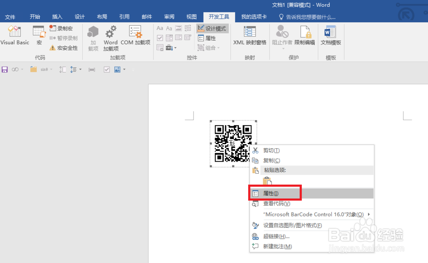
Task: Choose 剪切(T) in context menu
Action: 312,151
